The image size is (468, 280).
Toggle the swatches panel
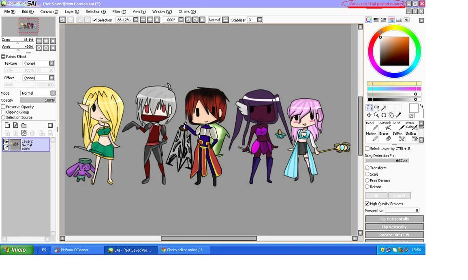[399, 20]
